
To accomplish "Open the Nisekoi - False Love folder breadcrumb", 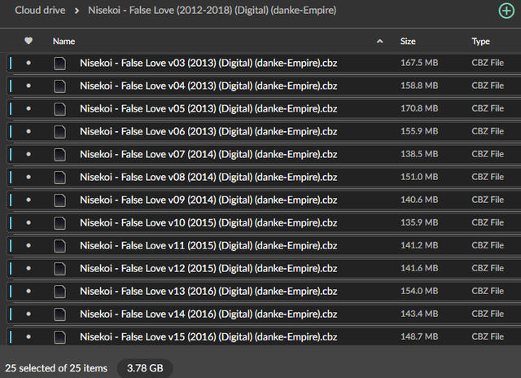I will [212, 11].
